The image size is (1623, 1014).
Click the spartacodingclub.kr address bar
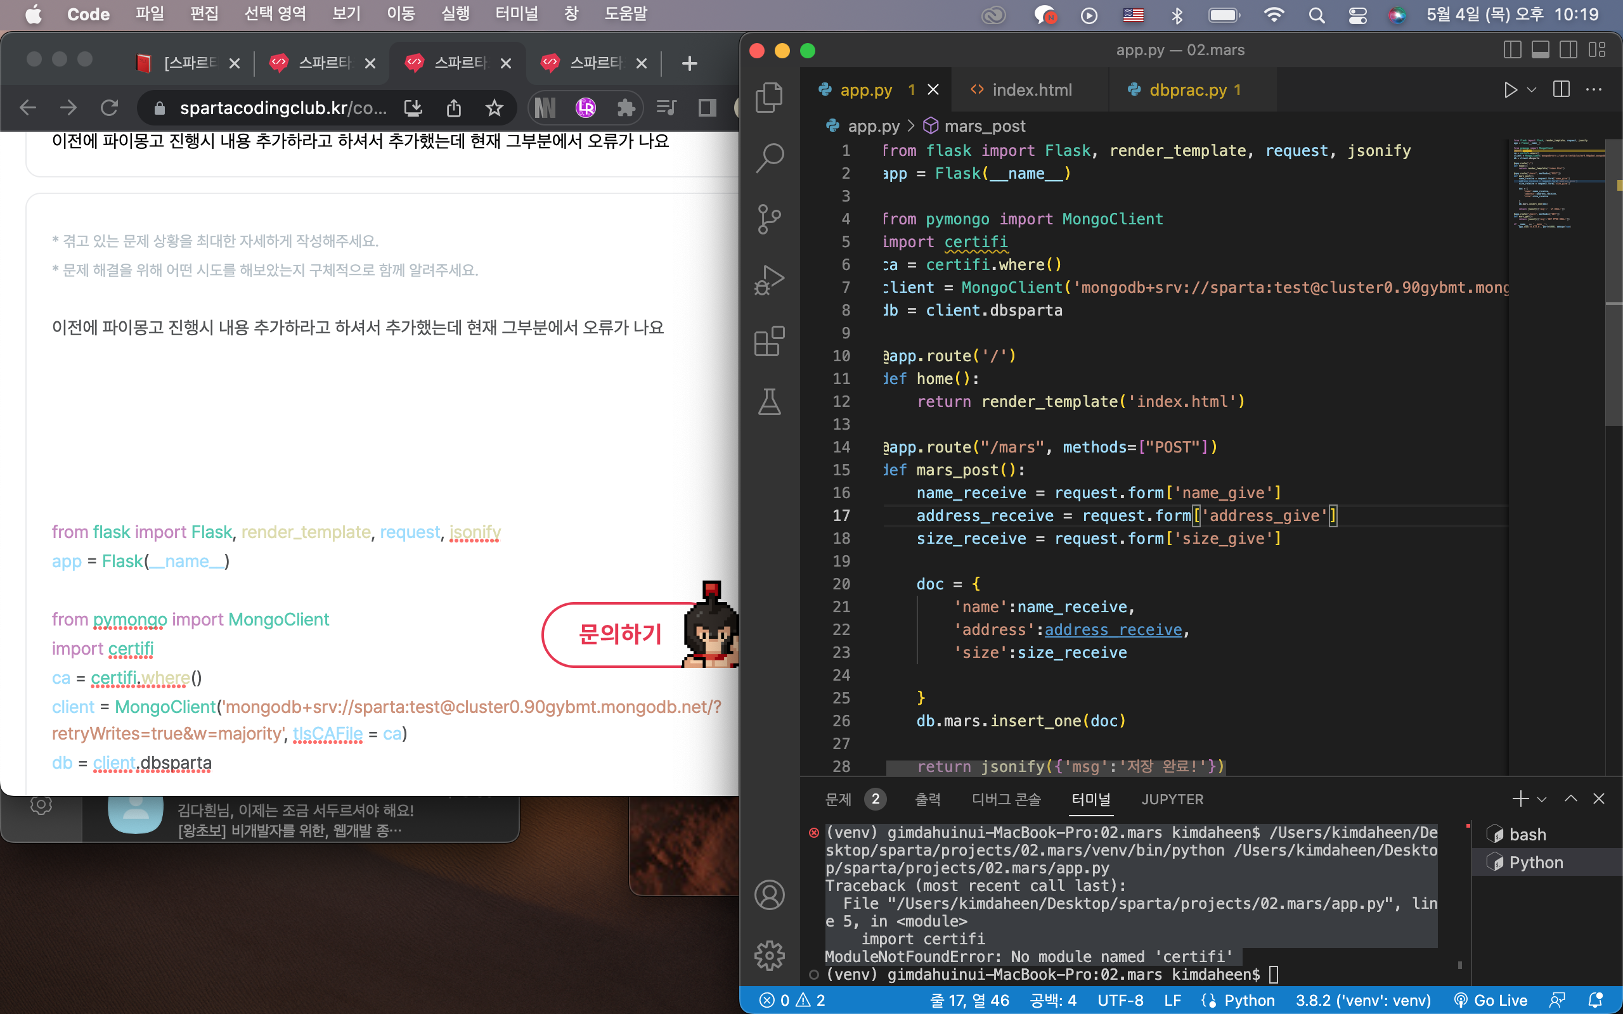(x=283, y=108)
